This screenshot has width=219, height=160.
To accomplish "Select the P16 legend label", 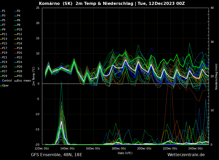I will (x=19, y=44).
